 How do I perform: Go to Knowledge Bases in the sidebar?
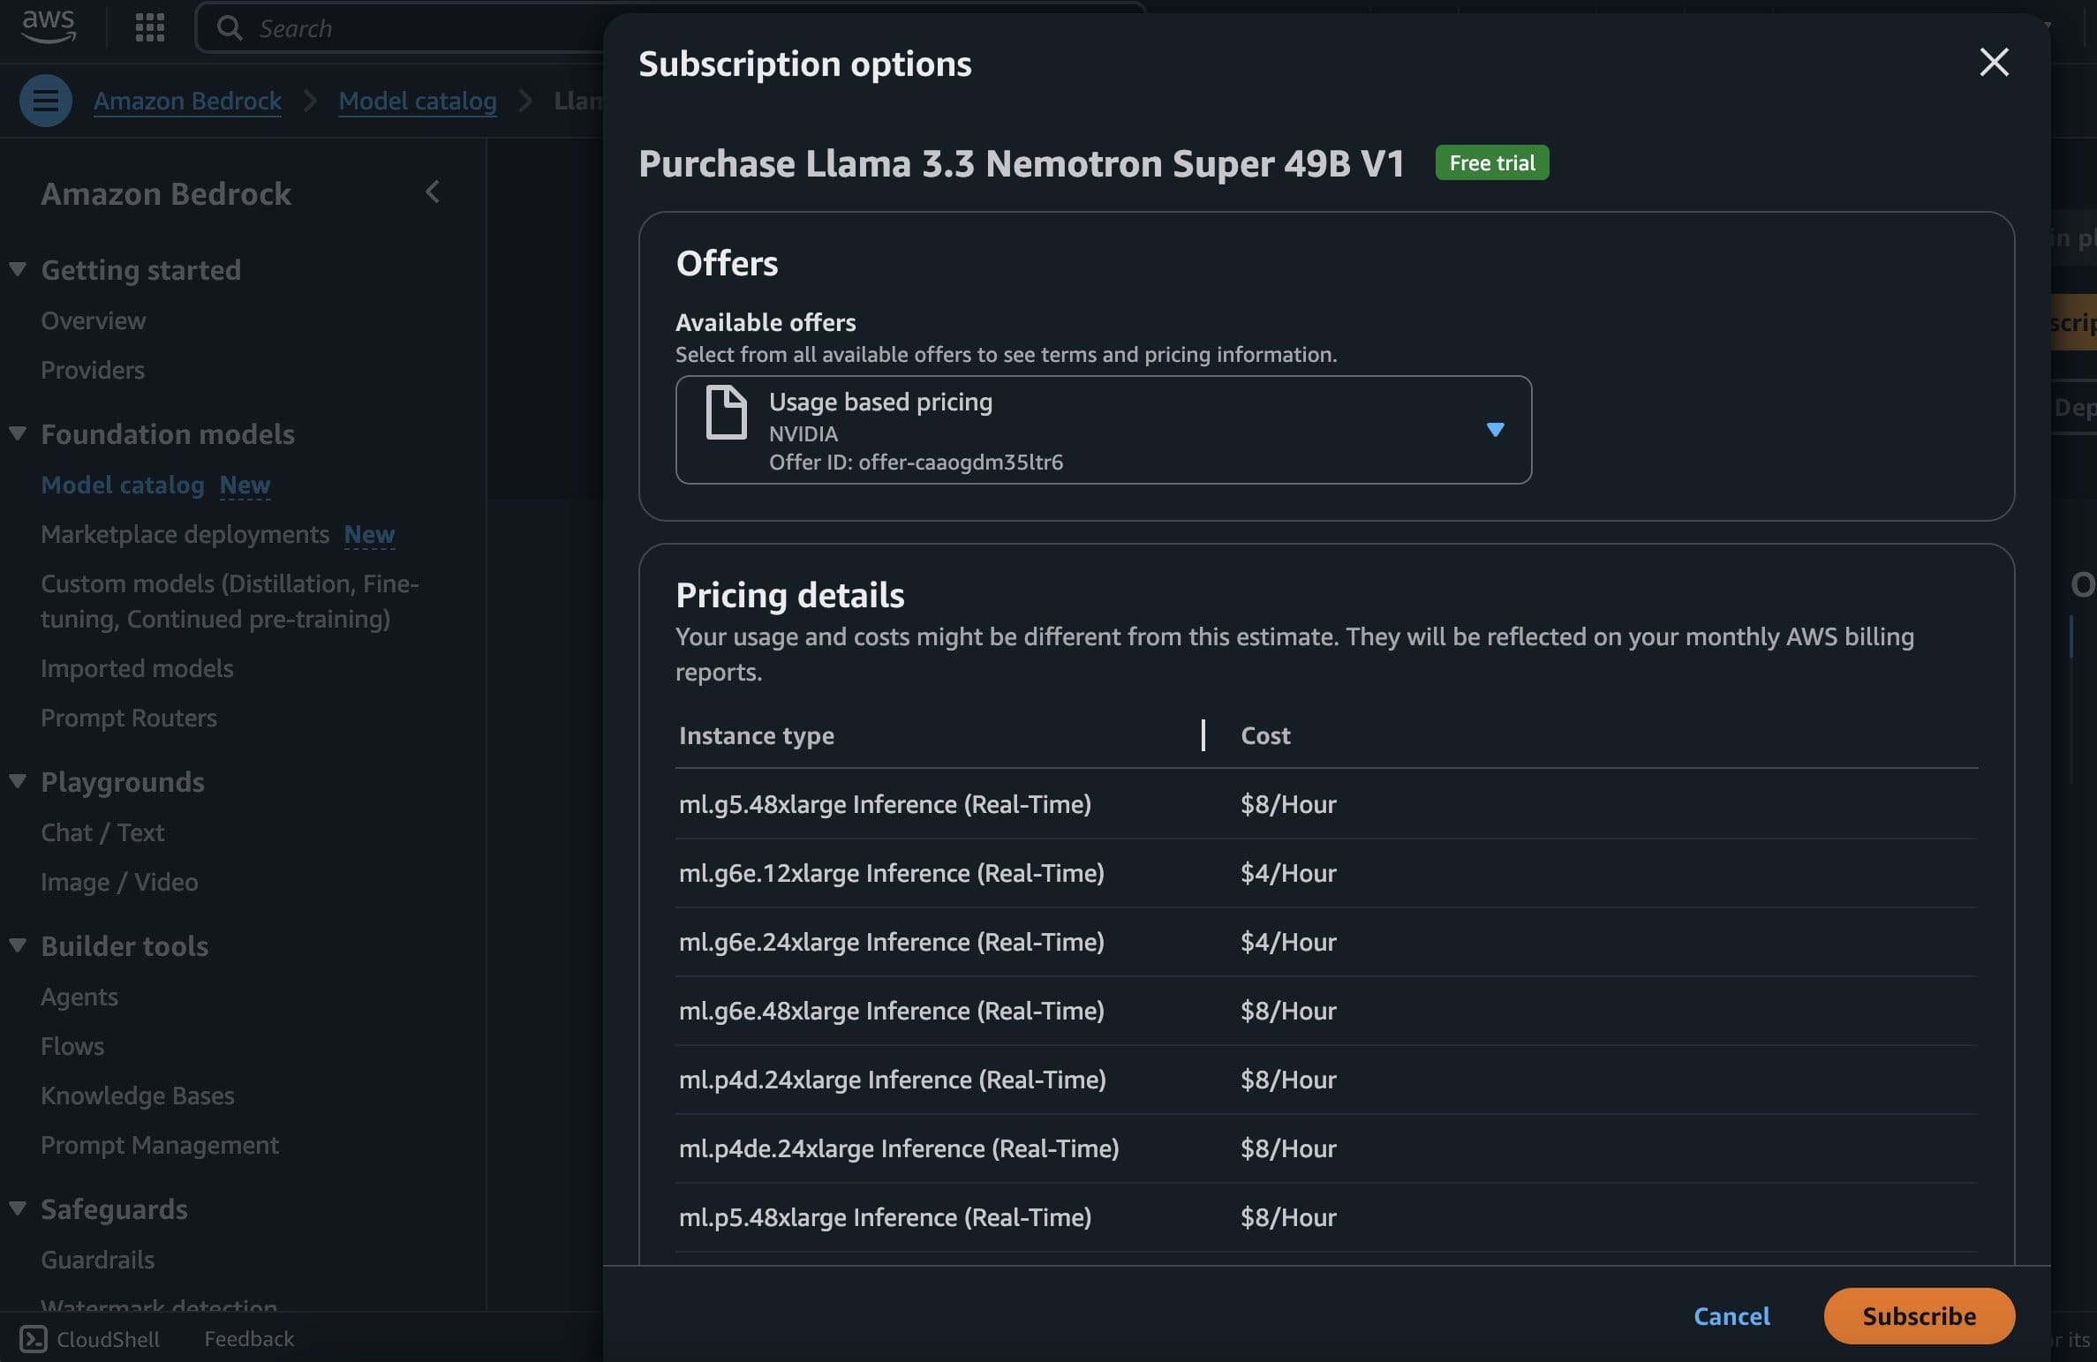click(x=138, y=1095)
